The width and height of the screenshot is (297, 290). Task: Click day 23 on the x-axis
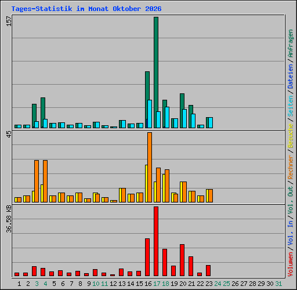(x=209, y=284)
